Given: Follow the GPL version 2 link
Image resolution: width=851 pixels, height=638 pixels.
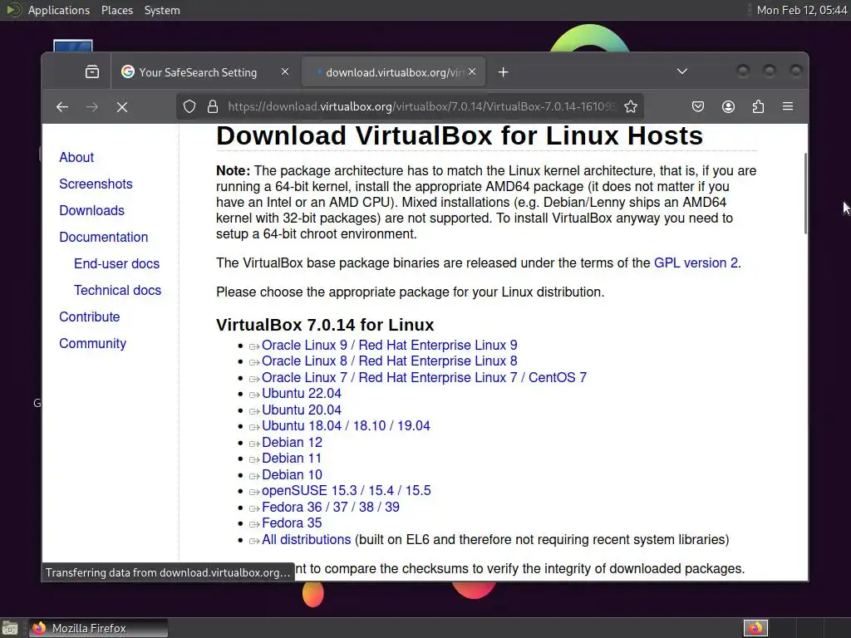Looking at the screenshot, I should (x=696, y=263).
